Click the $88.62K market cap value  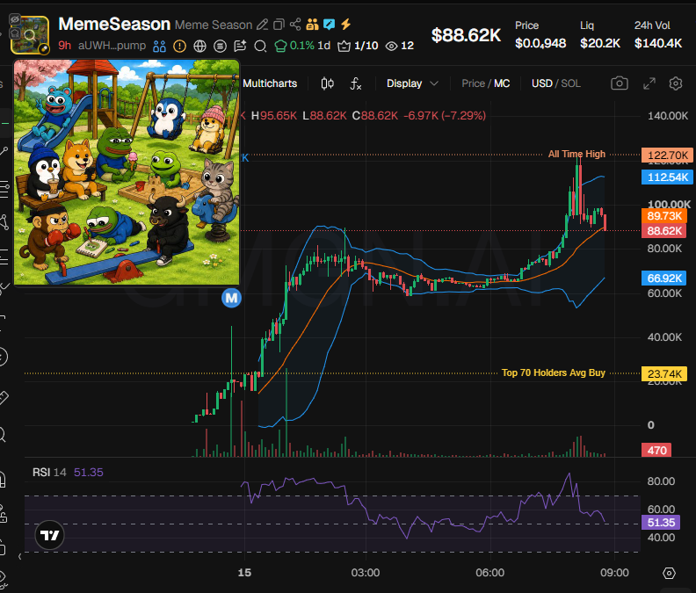pos(466,35)
